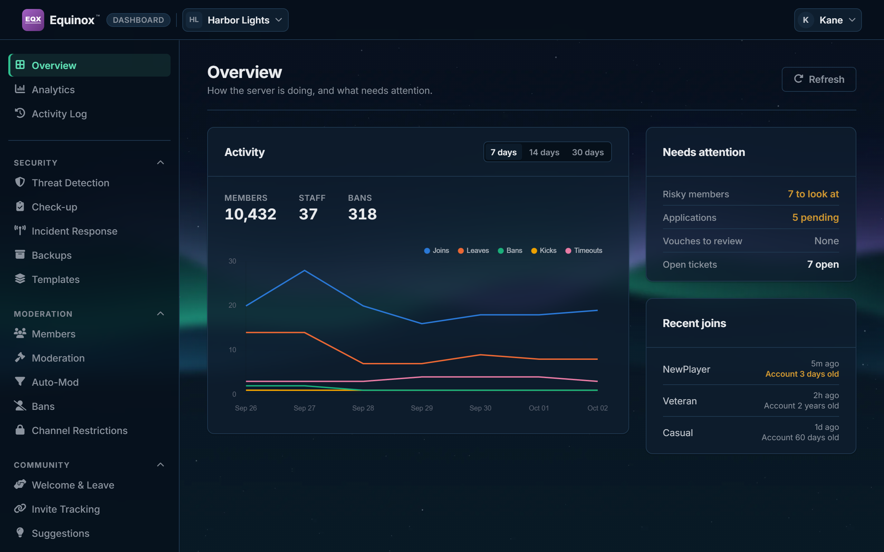Click the Incident Response broadcast tower icon
Image resolution: width=884 pixels, height=552 pixels.
click(20, 230)
